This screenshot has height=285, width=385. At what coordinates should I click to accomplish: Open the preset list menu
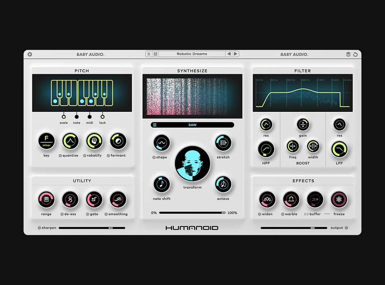149,54
